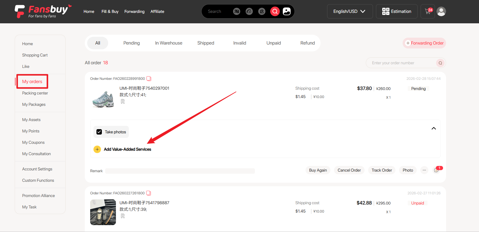
Task: Switch to the Shipped orders tab
Action: point(206,43)
